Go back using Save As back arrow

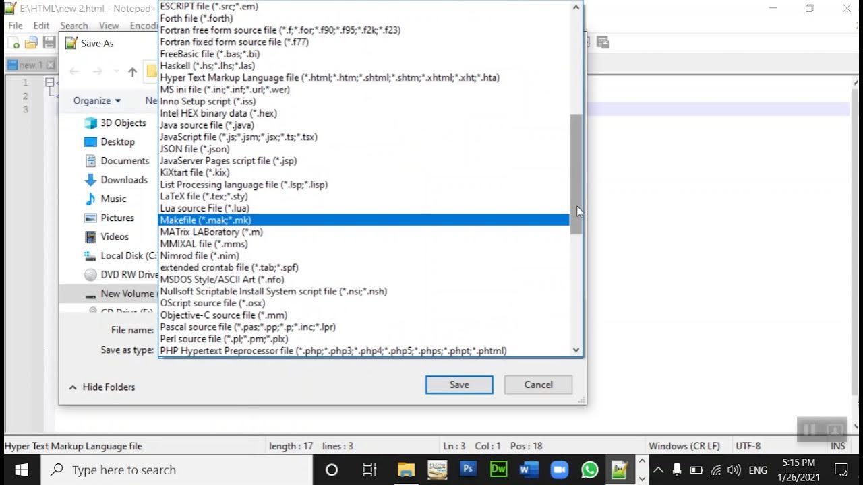point(74,71)
